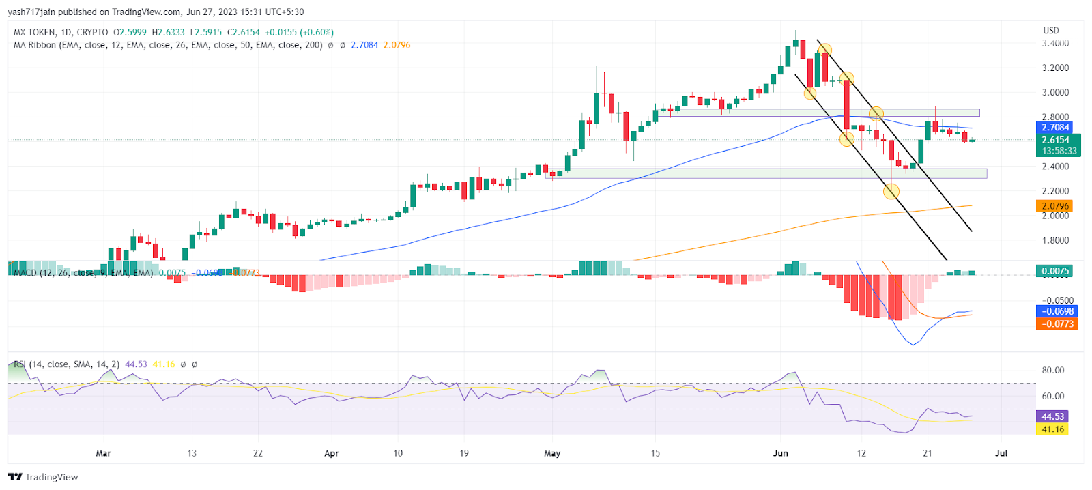Click the green 2.6154 current price tag
Viewport: 1092px width, 490px height.
1055,140
